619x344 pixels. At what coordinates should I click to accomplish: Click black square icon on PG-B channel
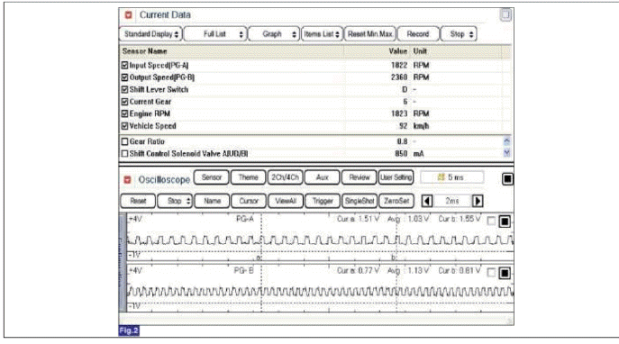[x=505, y=273]
